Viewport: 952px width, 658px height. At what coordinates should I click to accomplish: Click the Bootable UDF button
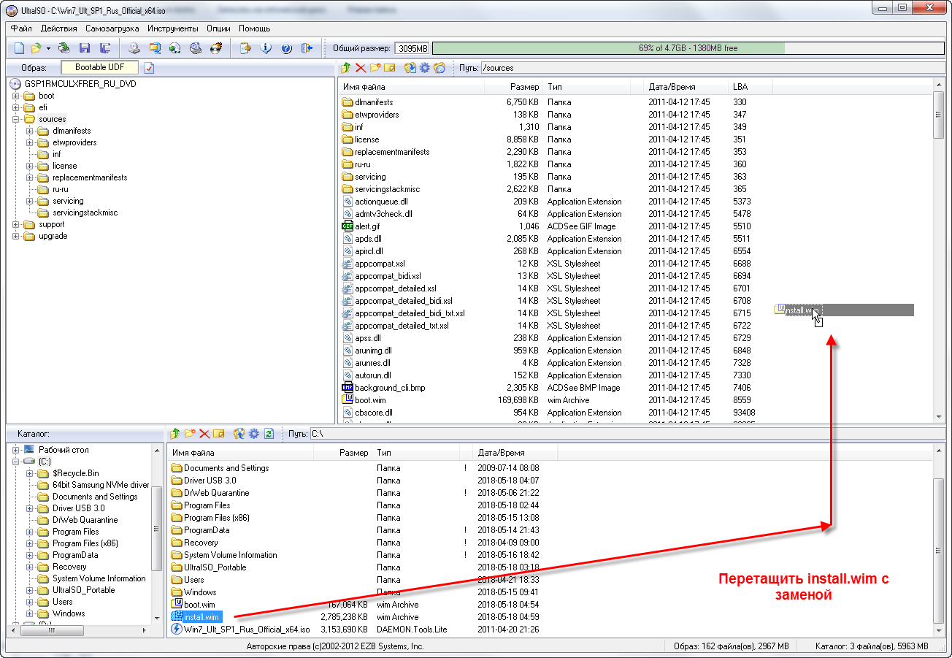click(100, 67)
